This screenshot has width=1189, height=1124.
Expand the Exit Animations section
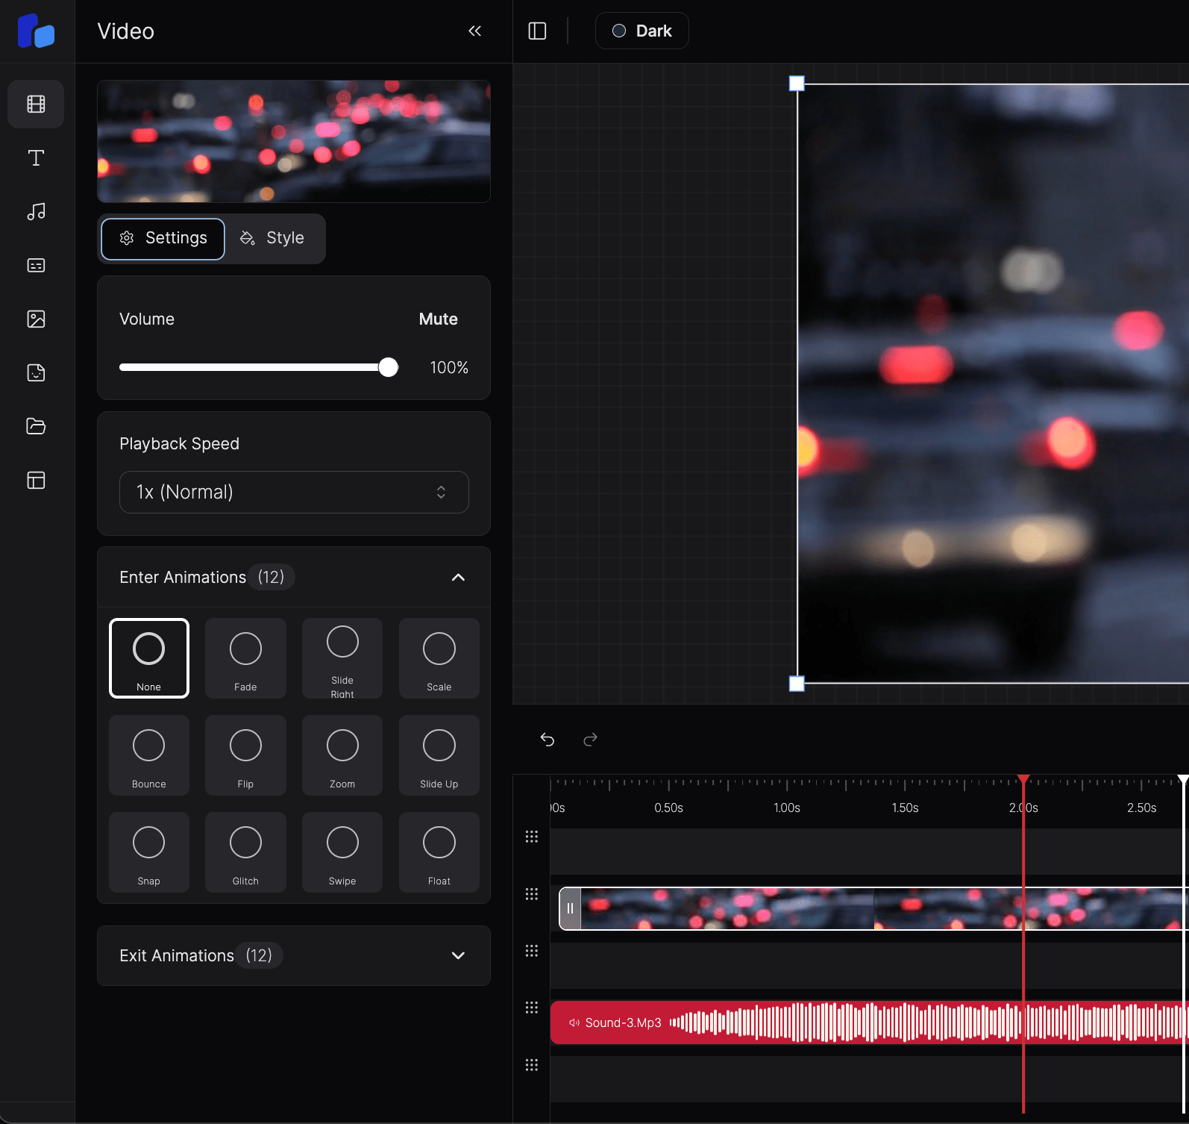coord(458,955)
